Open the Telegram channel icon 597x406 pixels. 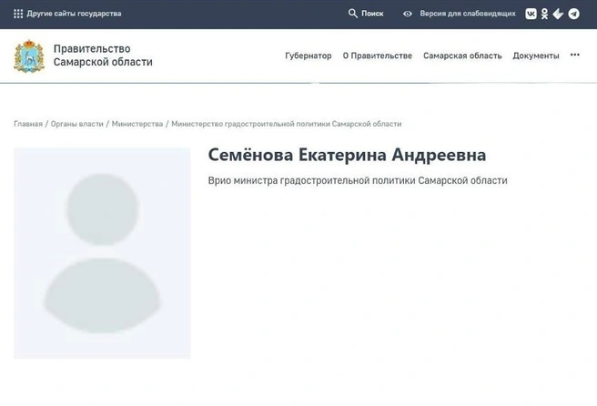tap(573, 14)
